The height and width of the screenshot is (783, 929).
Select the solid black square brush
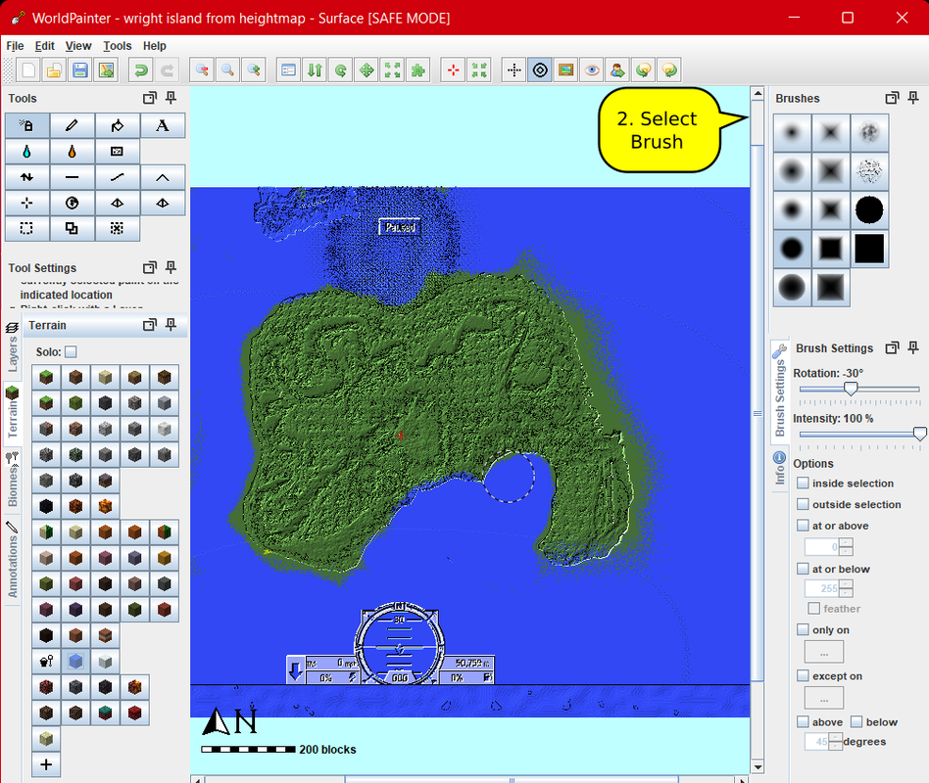(x=869, y=249)
